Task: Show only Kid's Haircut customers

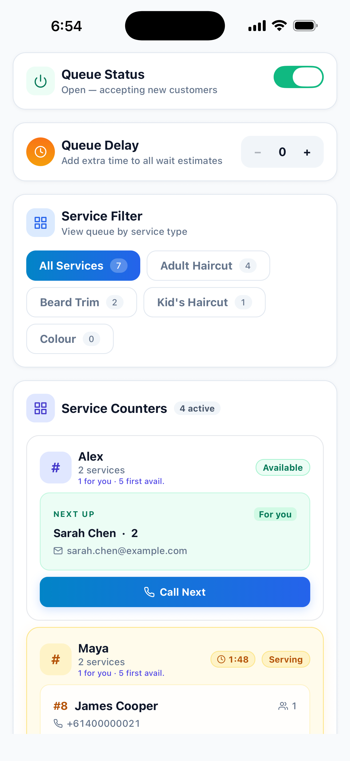Action: 204,302
